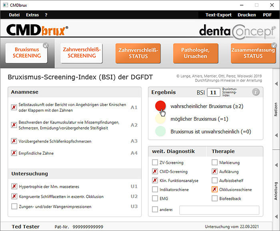Click the dentaConcept logo
Image resolution: width=280 pixels, height=231 pixels.
[x=237, y=32]
